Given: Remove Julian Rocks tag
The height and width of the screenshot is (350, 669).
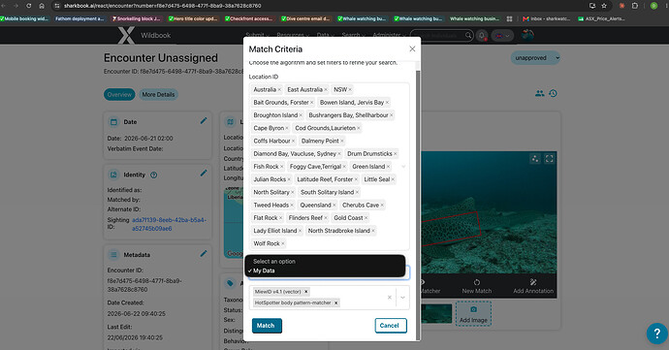Looking at the screenshot, I should click(x=289, y=179).
